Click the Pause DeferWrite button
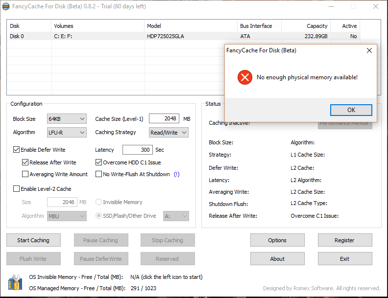This screenshot has height=298, width=388. pyautogui.click(x=101, y=259)
